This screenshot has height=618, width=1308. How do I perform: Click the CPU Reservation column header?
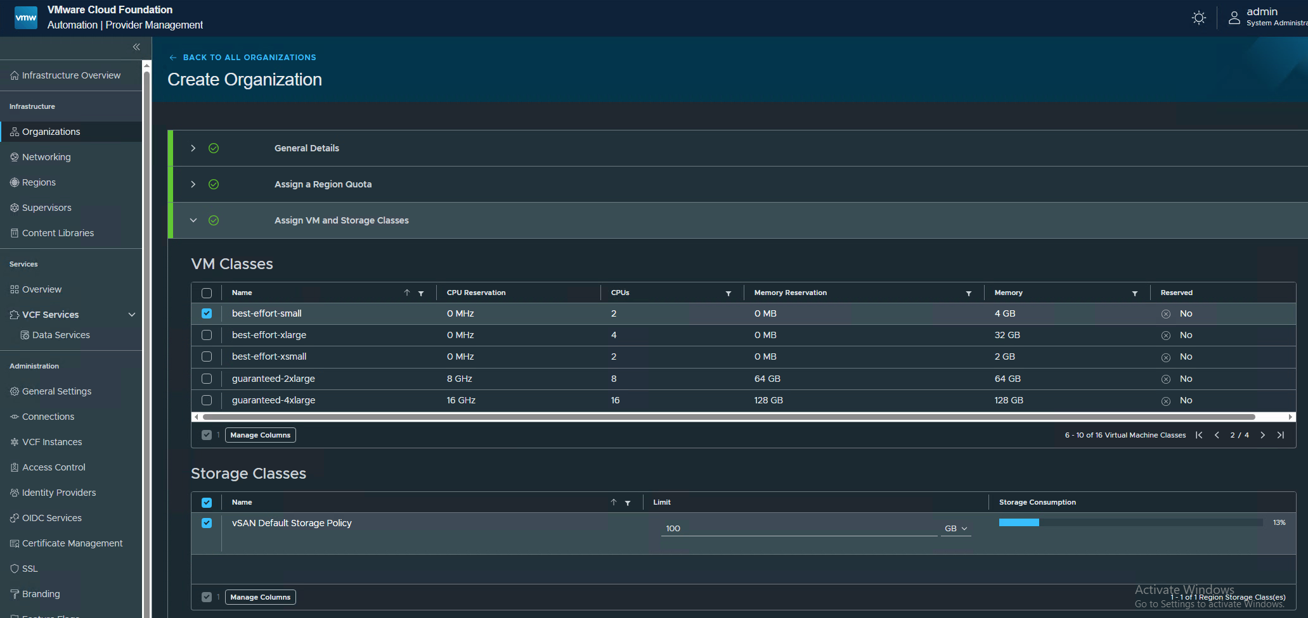pyautogui.click(x=476, y=293)
